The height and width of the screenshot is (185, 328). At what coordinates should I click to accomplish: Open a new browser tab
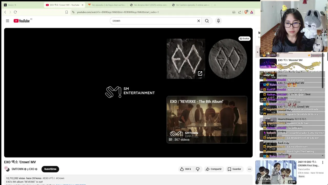click(215, 5)
